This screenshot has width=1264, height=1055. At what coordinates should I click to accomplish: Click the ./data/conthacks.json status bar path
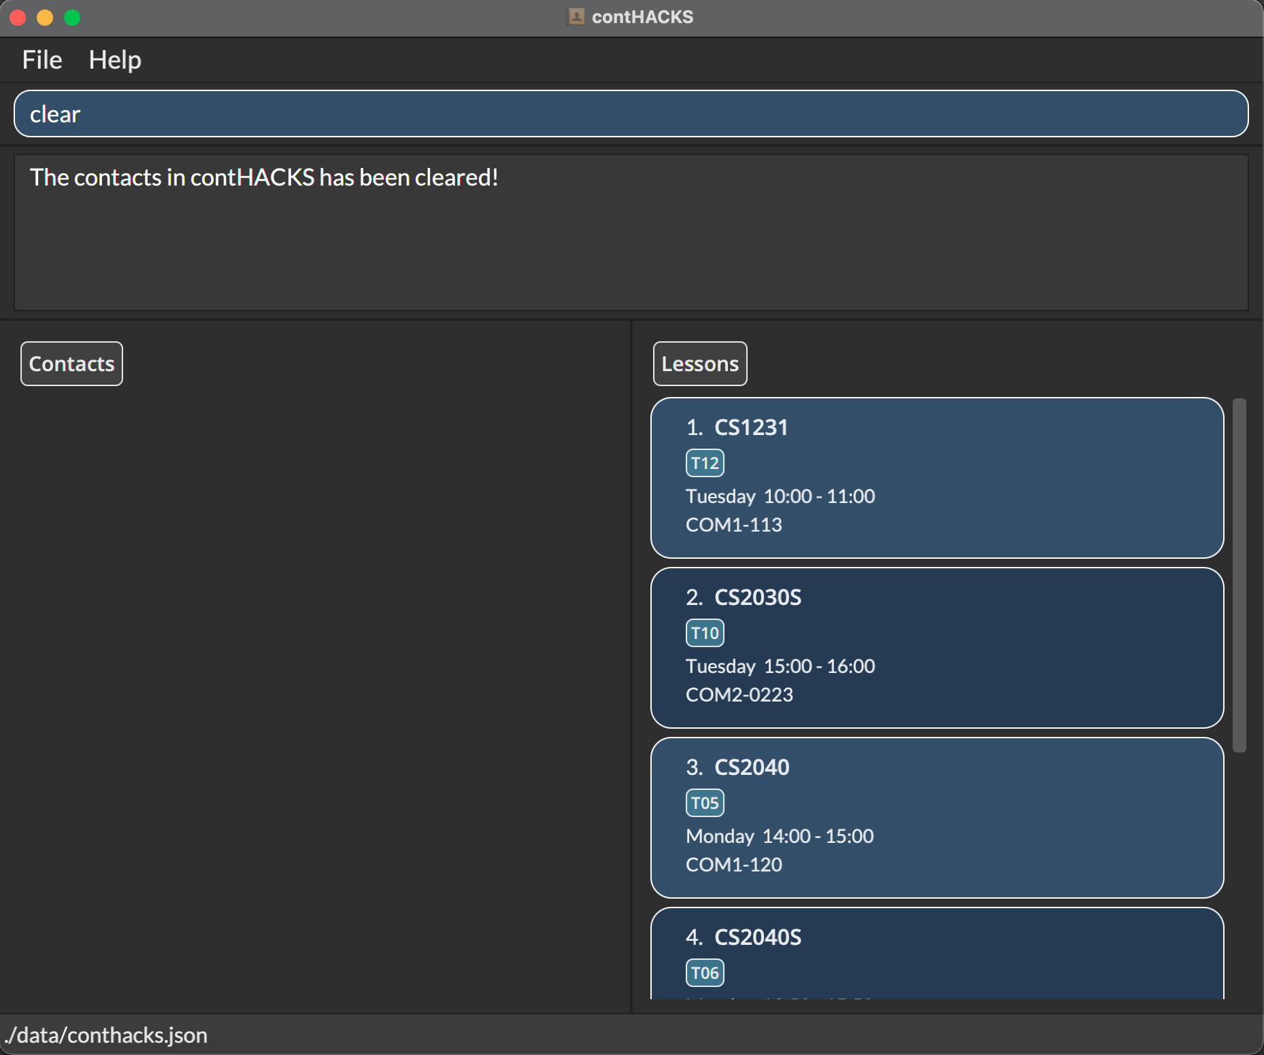coord(106,1035)
